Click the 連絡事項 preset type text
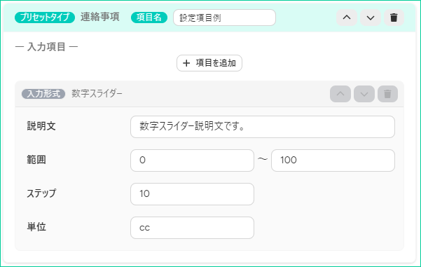 click(100, 17)
